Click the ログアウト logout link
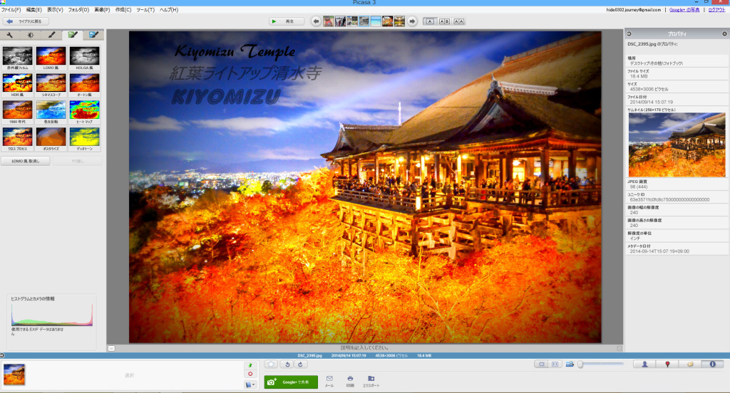 pos(716,10)
